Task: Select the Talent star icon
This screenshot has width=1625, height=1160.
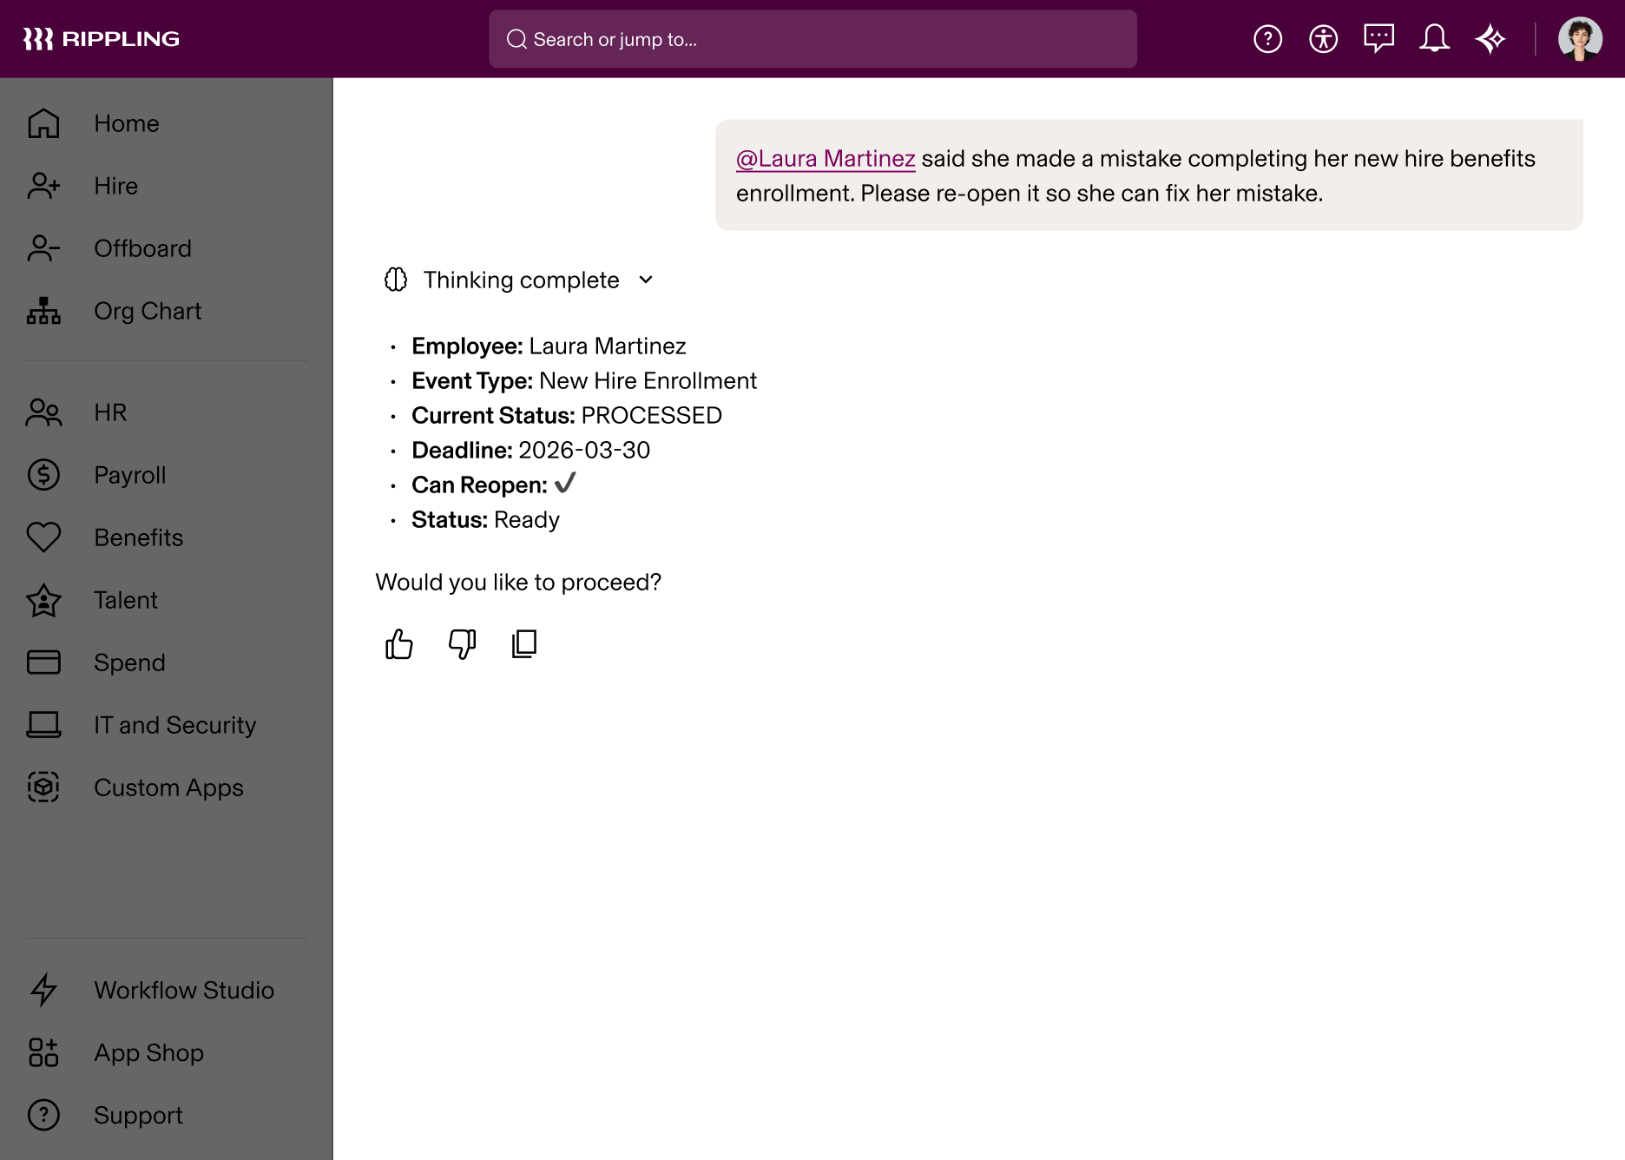Action: tap(43, 600)
